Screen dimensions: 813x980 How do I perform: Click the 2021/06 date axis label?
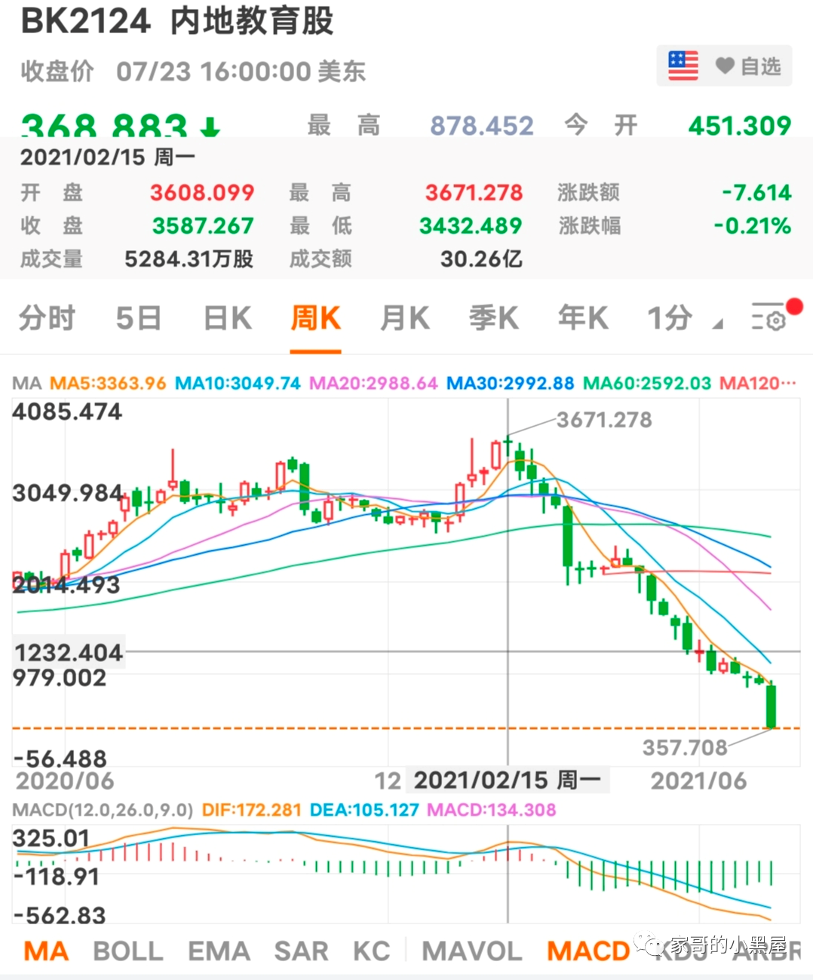(698, 780)
